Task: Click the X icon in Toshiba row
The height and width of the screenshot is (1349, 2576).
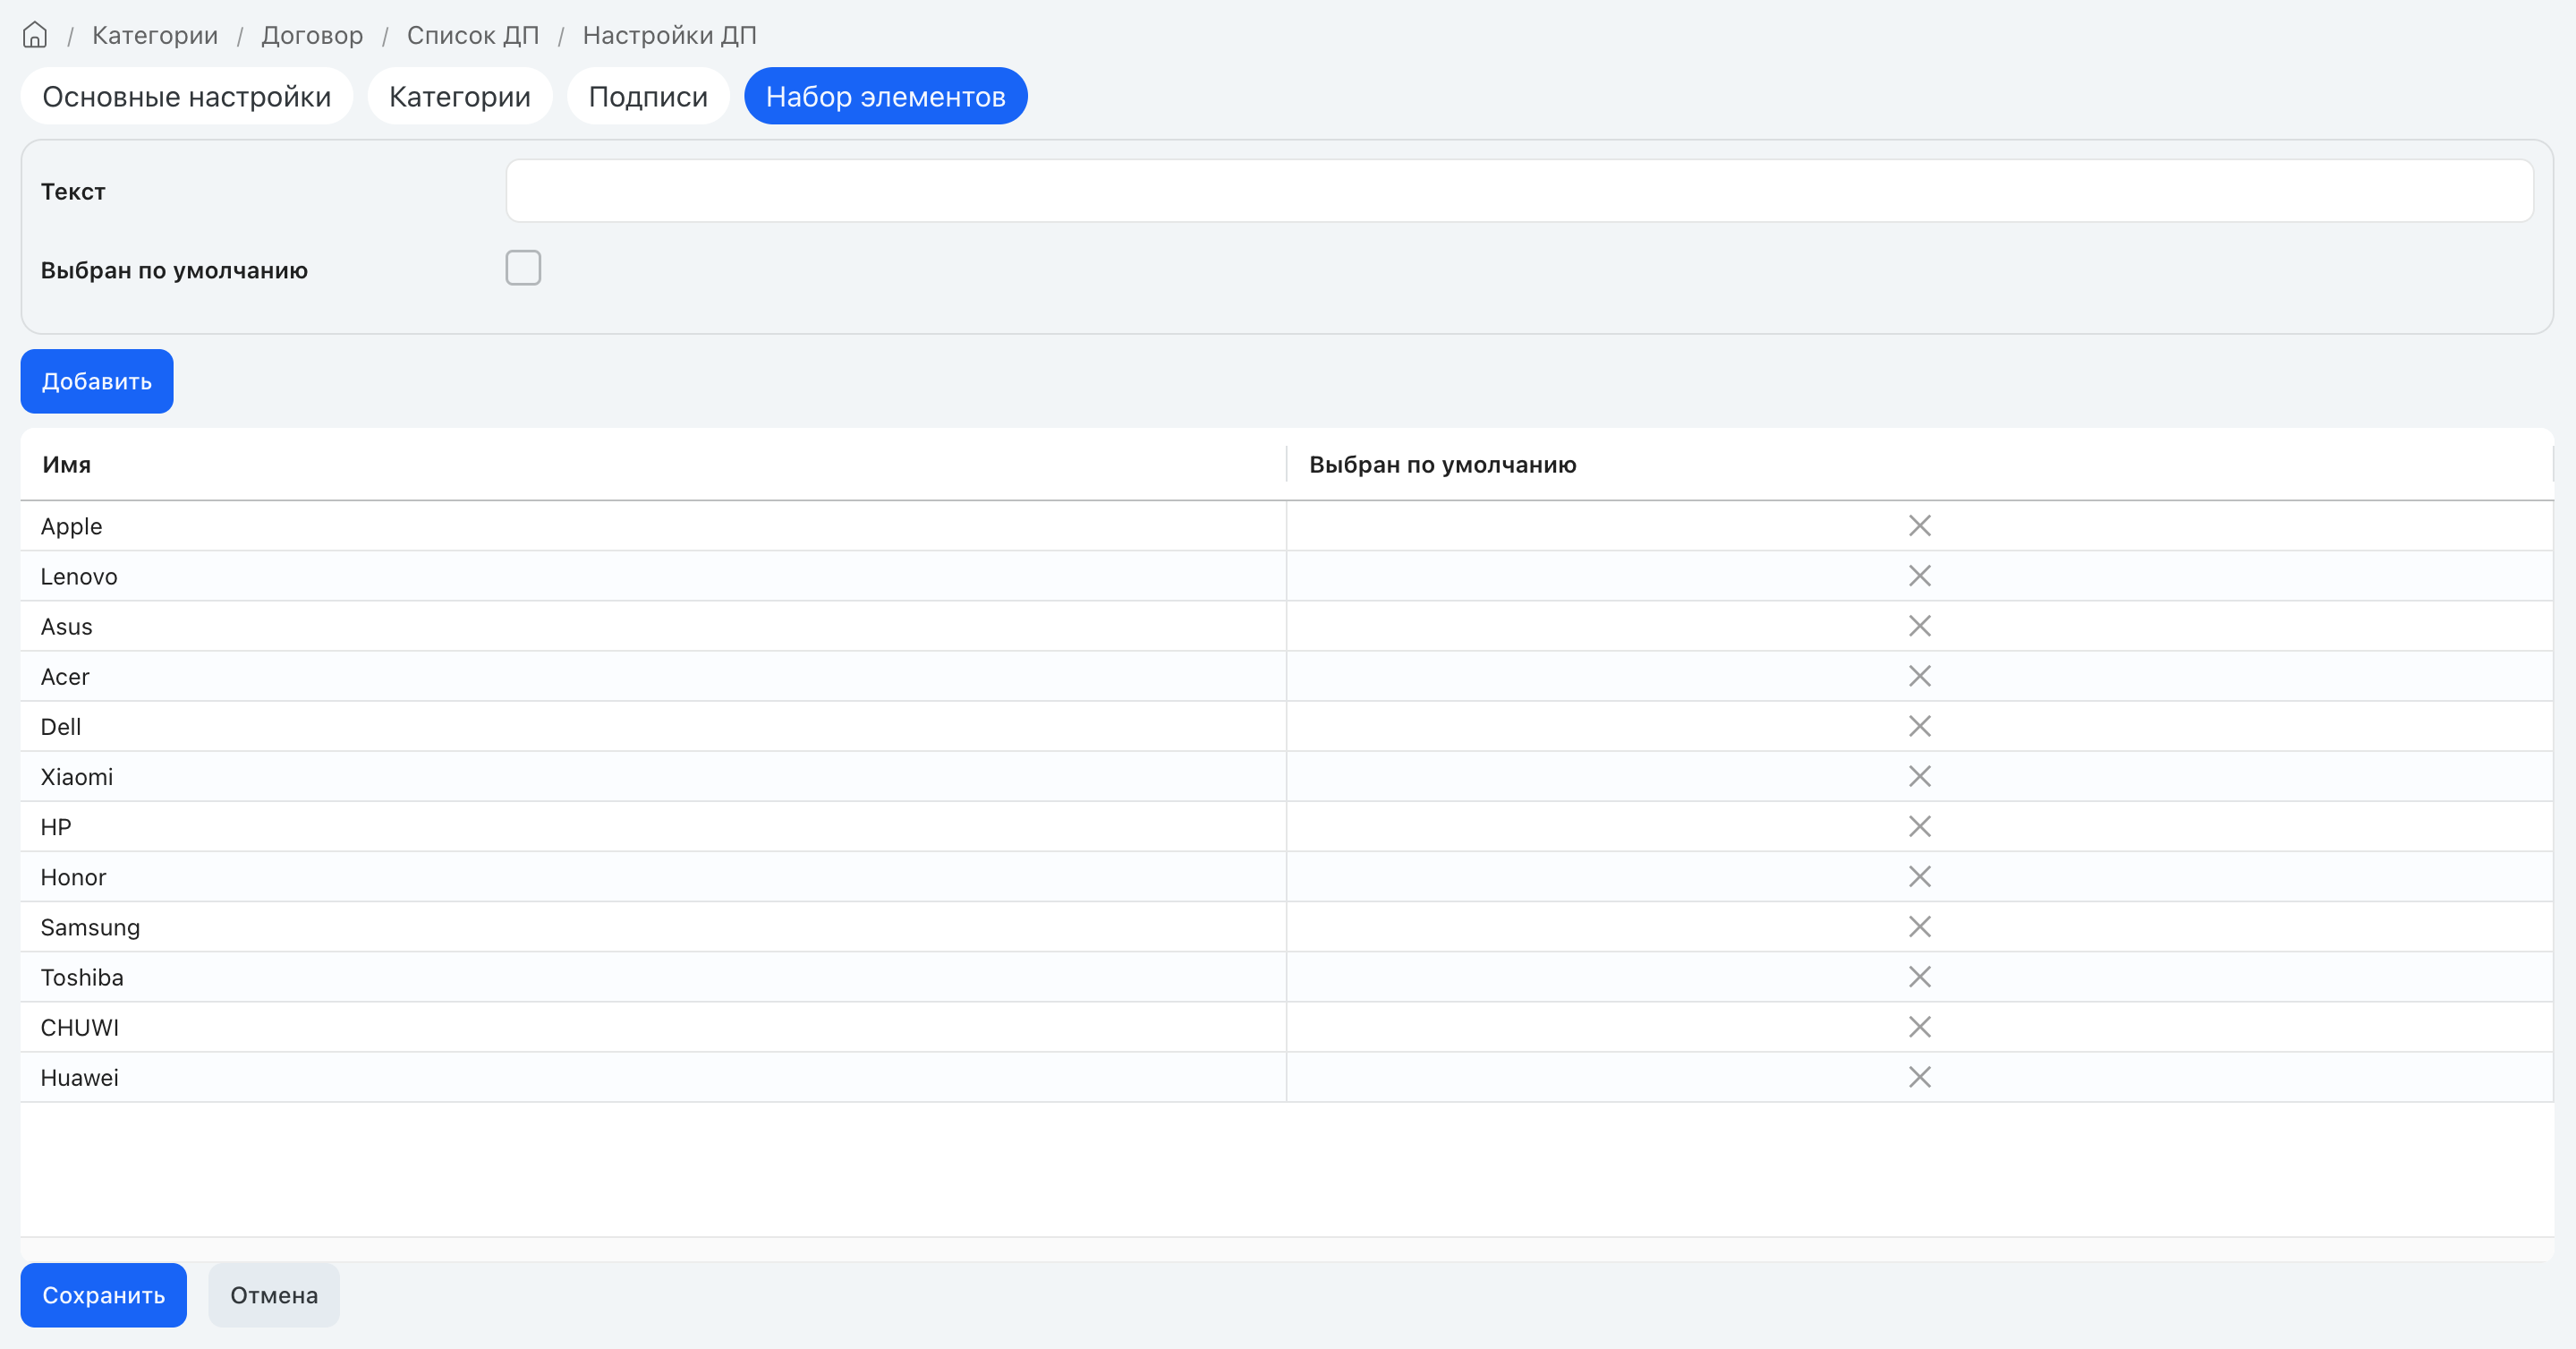Action: coord(1919,976)
